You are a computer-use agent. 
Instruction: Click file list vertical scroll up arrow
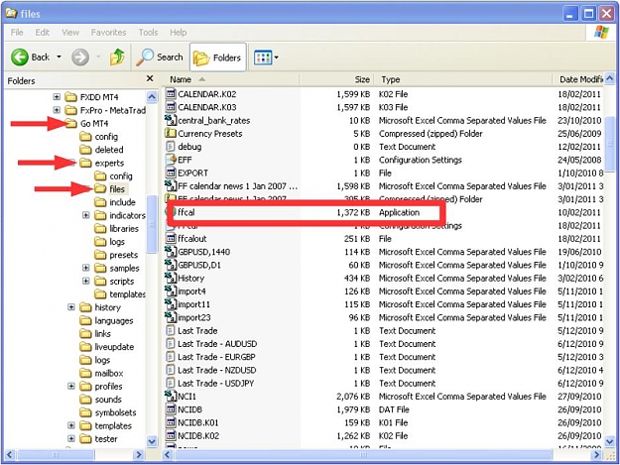pyautogui.click(x=610, y=78)
